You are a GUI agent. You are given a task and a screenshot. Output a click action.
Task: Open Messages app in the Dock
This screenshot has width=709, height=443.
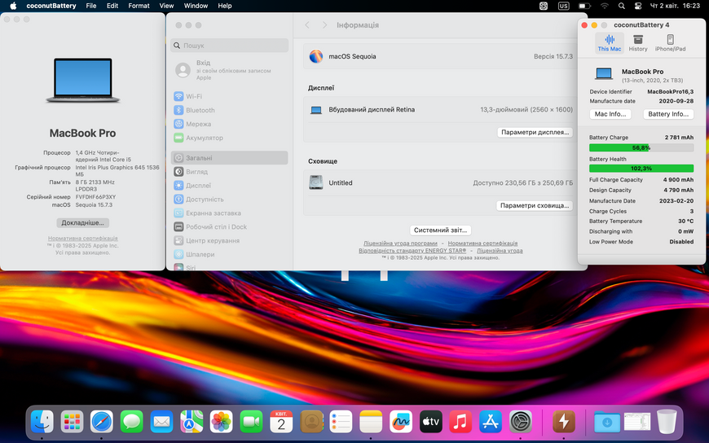point(131,422)
